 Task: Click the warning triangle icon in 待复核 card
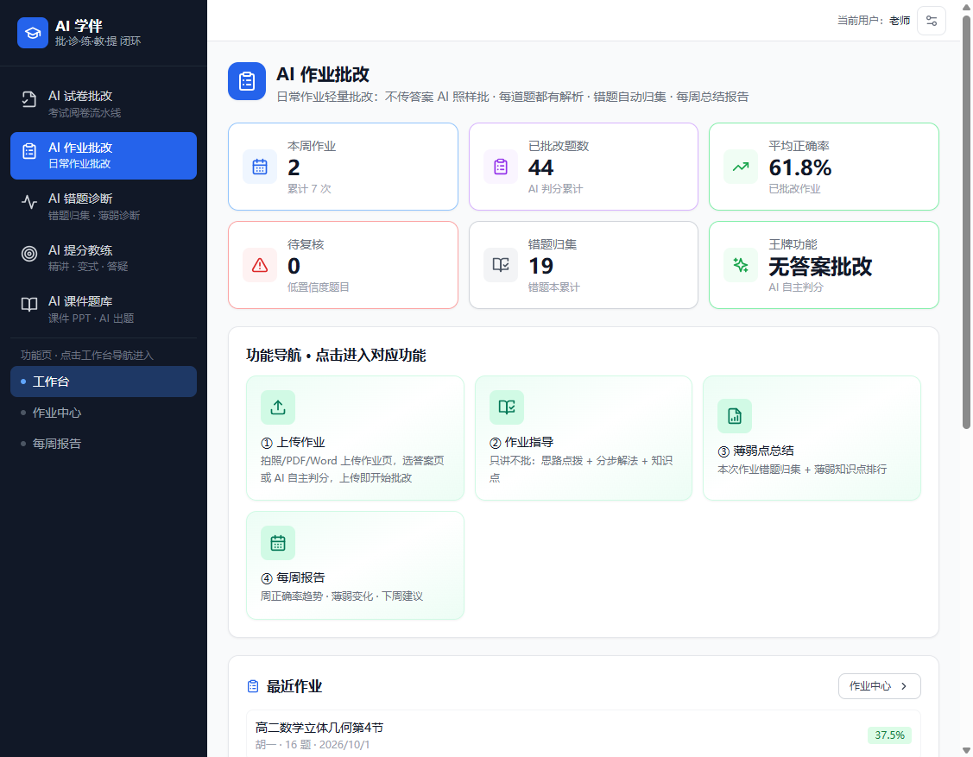tap(260, 265)
